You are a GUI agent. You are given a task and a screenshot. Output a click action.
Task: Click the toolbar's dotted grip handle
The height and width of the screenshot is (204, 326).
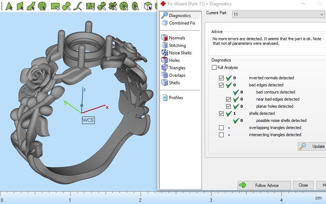pyautogui.click(x=2, y=6)
